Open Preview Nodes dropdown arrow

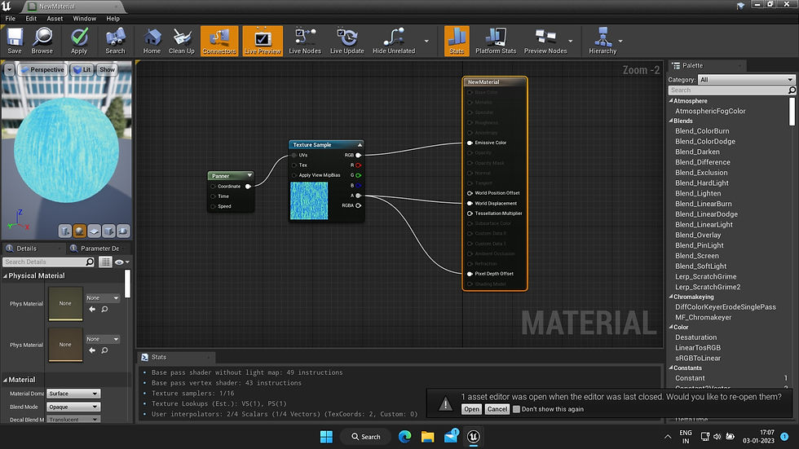coord(570,42)
